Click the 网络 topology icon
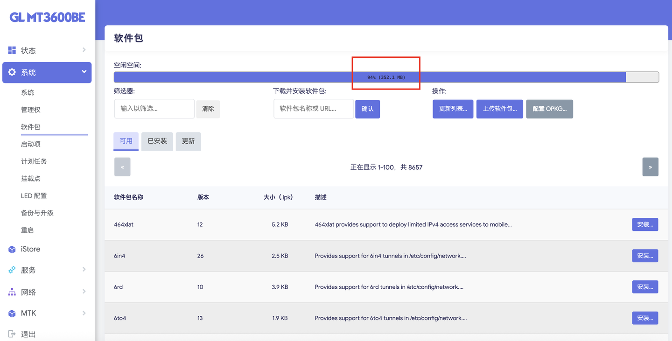Screen dimensions: 672x341 point(12,292)
